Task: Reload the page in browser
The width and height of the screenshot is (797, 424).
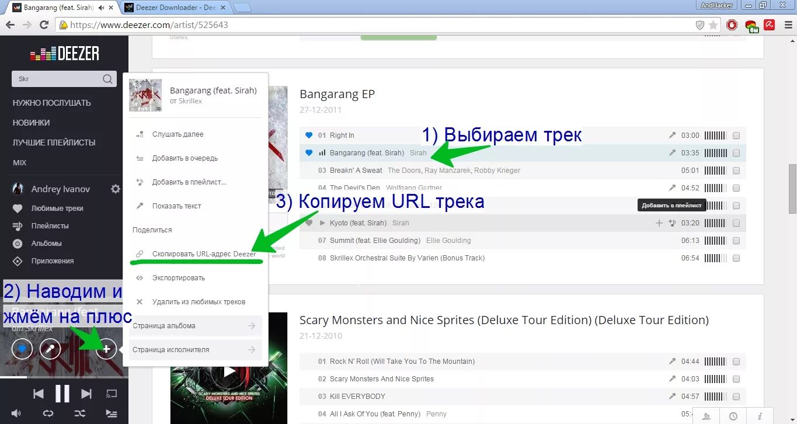Action: click(x=44, y=25)
